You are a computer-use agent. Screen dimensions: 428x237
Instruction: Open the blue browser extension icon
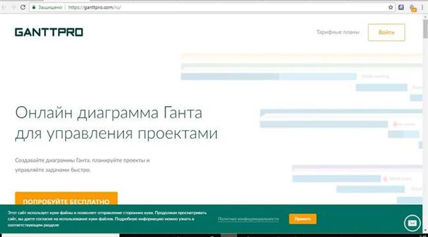tap(401, 7)
